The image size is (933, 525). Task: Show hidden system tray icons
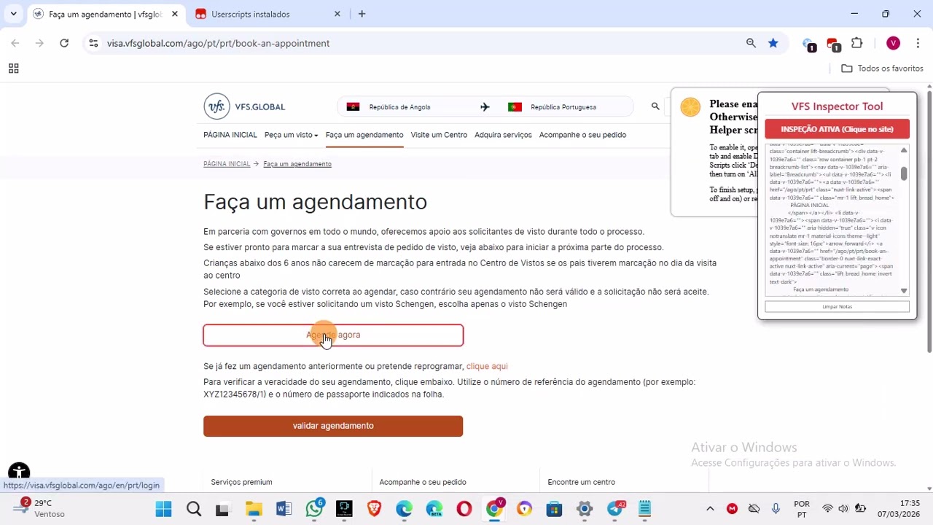710,509
